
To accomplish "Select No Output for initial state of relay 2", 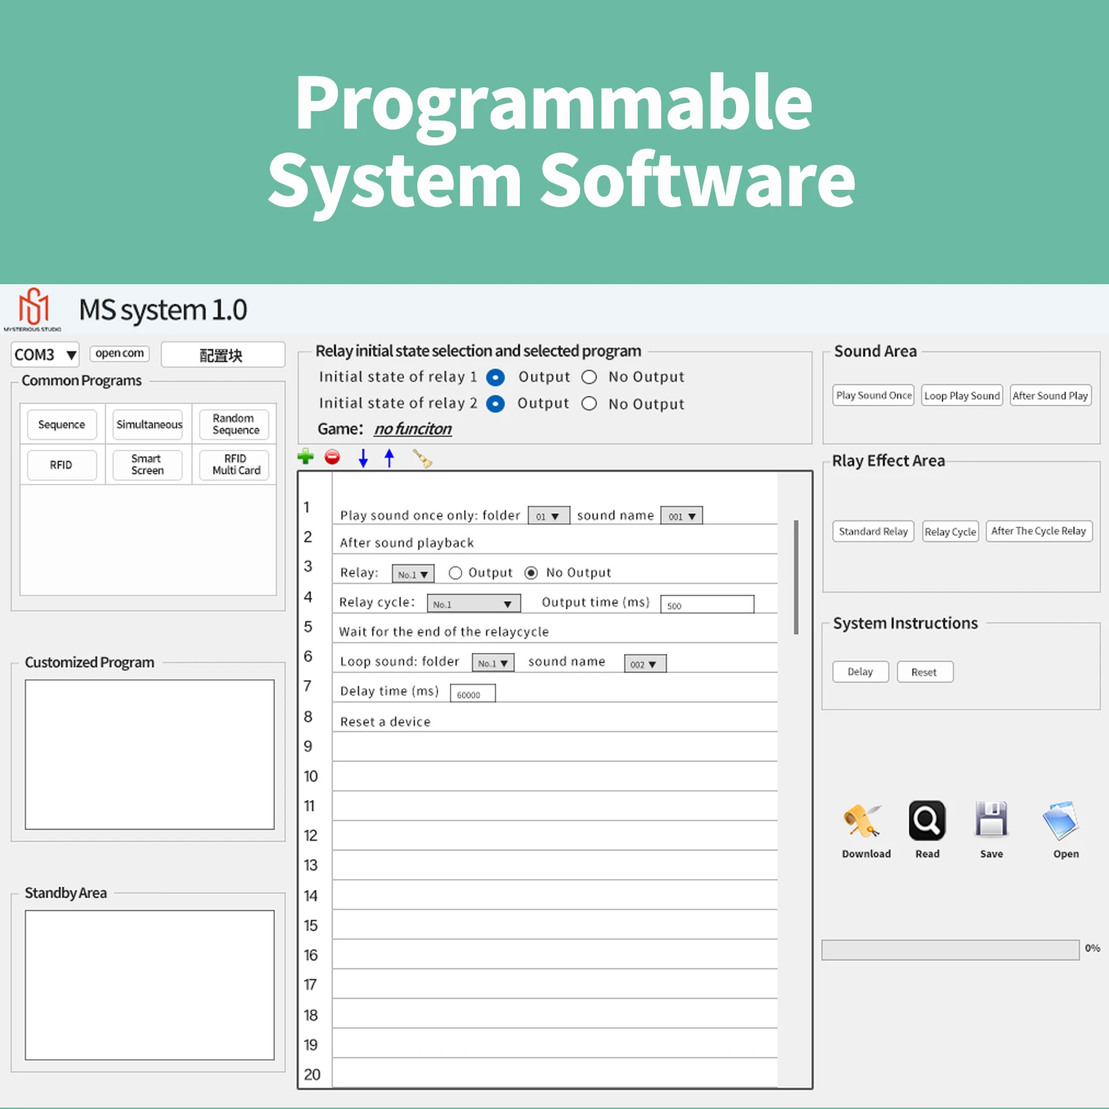I will pyautogui.click(x=589, y=403).
